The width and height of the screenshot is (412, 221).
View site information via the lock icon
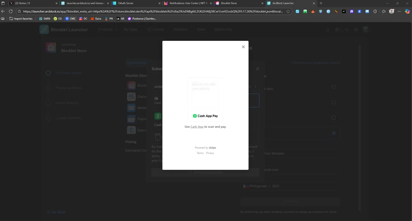19,11
